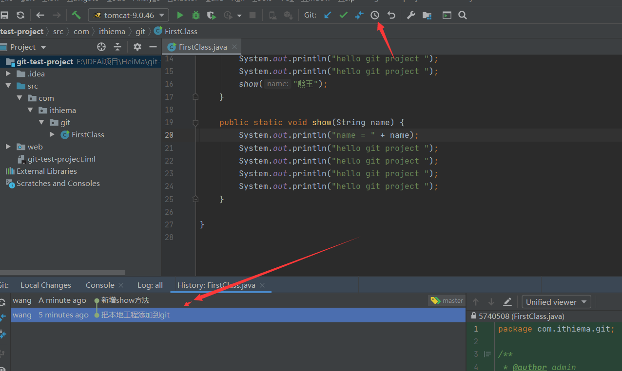622x371 pixels.
Task: Open Git Show History clock icon
Action: click(x=375, y=15)
